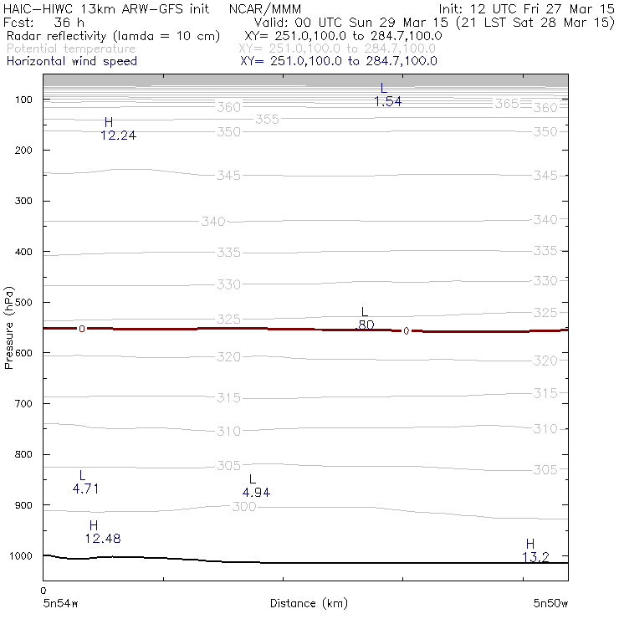Viewport: 619px width, 619px height.
Task: Click the "5n54w" start coordinate label
Action: tap(61, 603)
